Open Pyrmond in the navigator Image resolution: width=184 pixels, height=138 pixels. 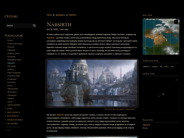pyautogui.click(x=11, y=82)
